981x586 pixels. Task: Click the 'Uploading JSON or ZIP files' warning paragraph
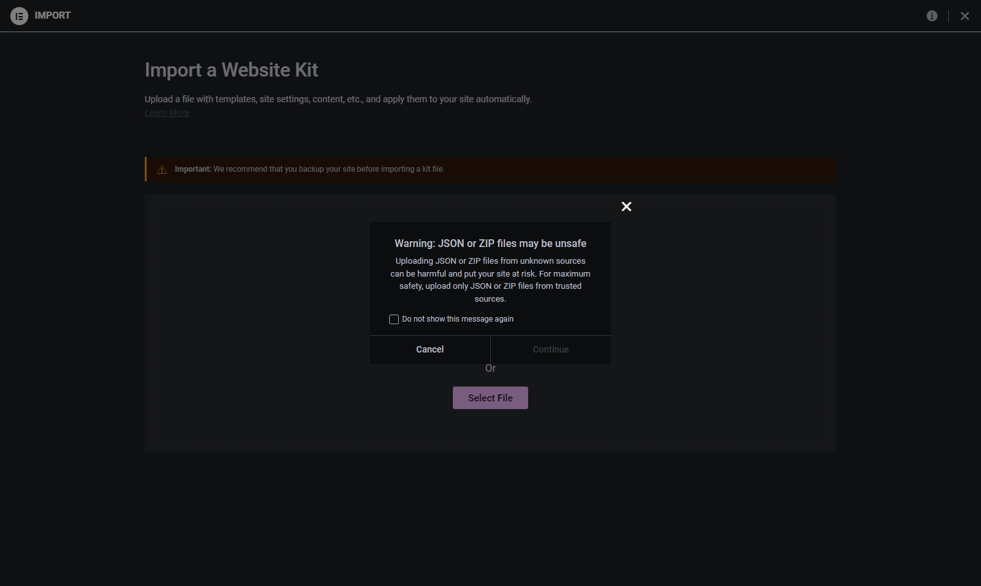(x=490, y=280)
